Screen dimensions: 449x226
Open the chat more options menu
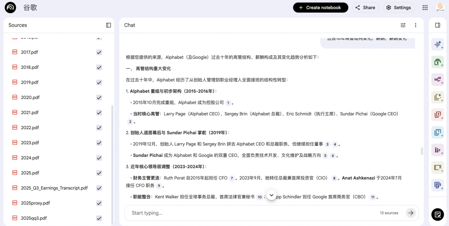pyautogui.click(x=416, y=25)
